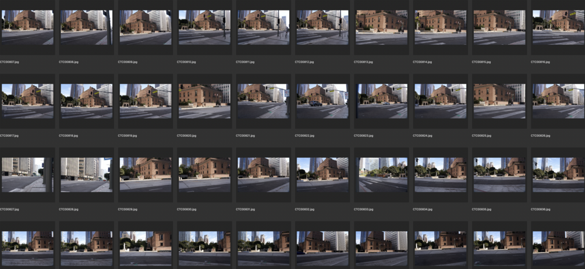Screen dimensions: 585x269
Task: Pick the photo thumbnail for CTC00820.jpg
Action: tap(204, 101)
